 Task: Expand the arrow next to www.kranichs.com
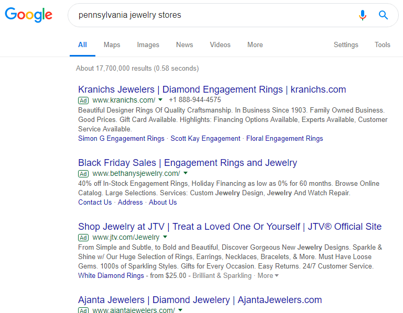coord(160,99)
